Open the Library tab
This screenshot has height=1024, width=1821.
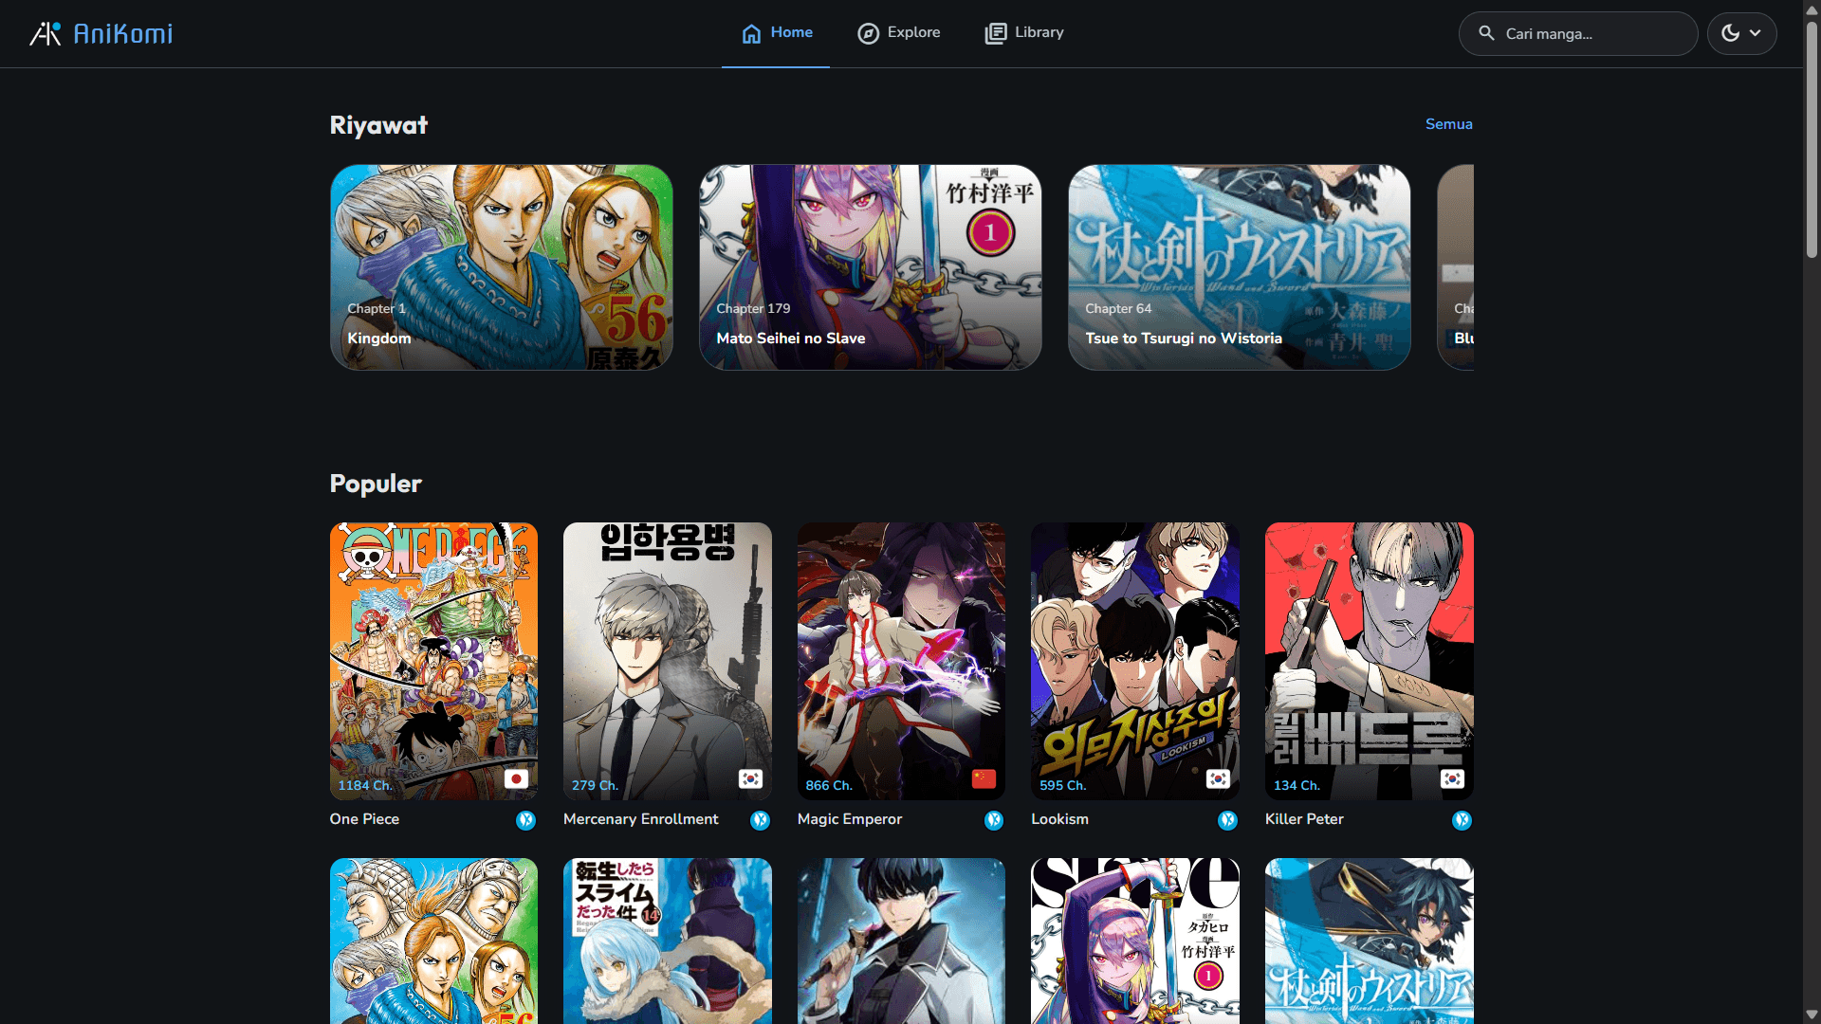pos(1024,33)
